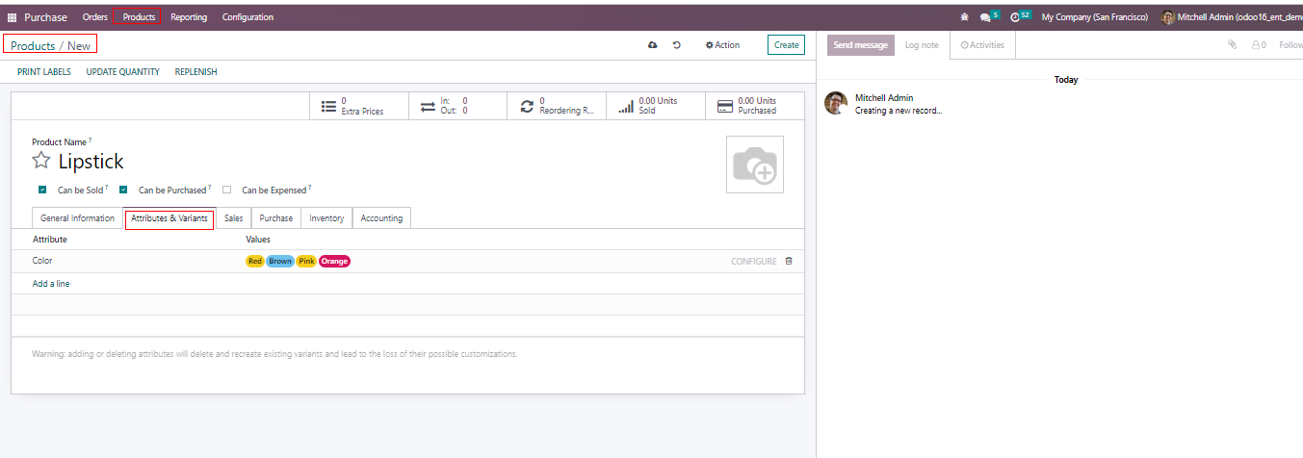Open the apps grid menu icon

[13, 17]
